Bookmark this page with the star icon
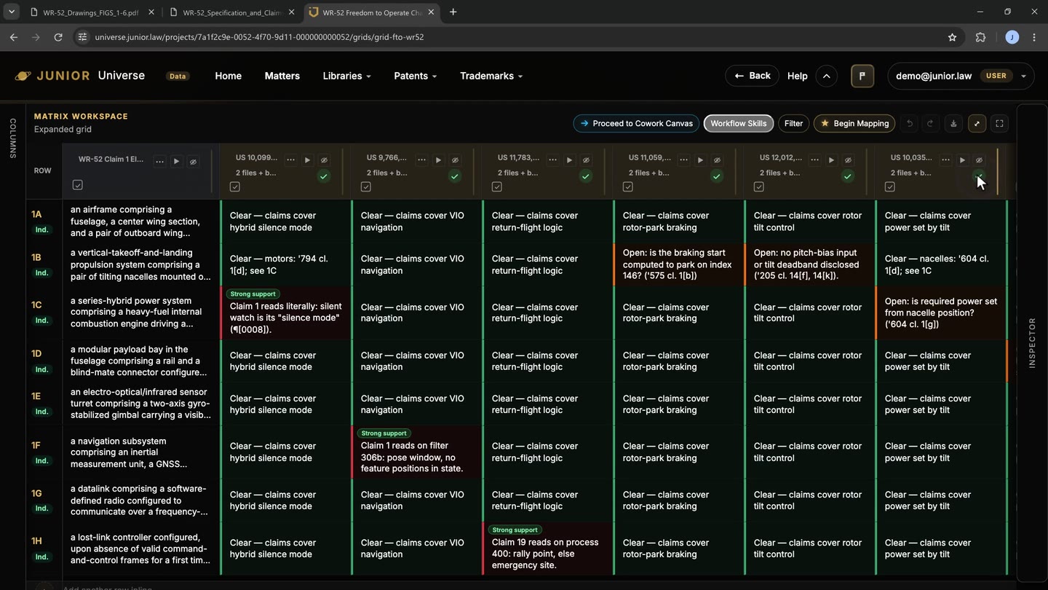This screenshot has height=590, width=1048. coord(952,37)
